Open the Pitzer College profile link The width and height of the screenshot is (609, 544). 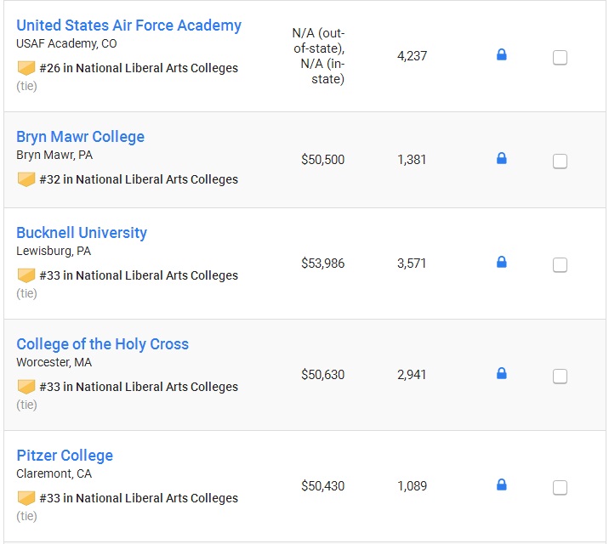(x=65, y=456)
